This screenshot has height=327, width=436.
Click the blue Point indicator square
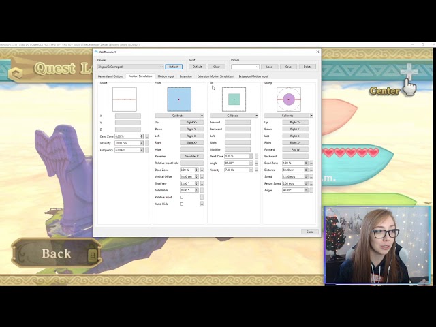point(179,99)
